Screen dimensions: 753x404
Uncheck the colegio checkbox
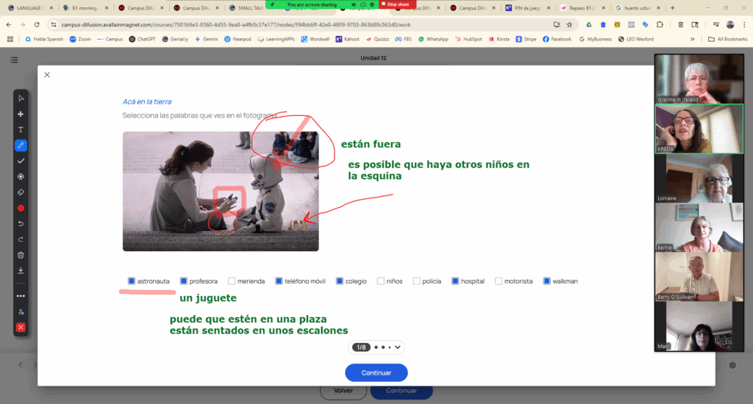click(340, 281)
